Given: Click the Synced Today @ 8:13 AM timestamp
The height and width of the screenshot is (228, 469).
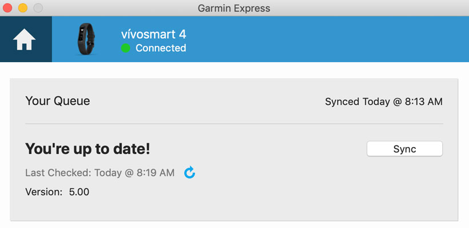Looking at the screenshot, I should [383, 102].
